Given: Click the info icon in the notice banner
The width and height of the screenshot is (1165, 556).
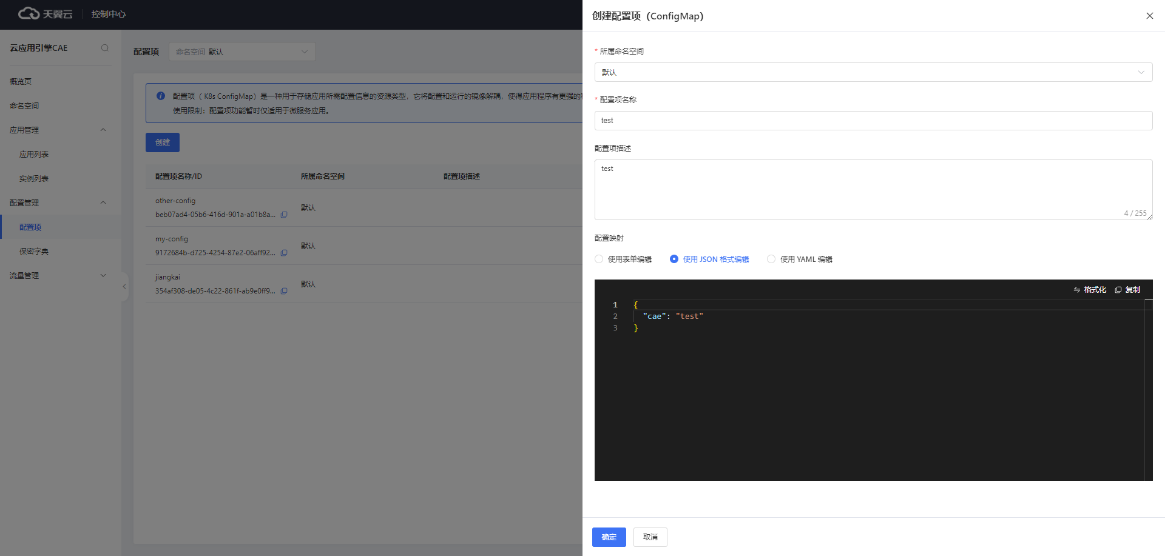Looking at the screenshot, I should click(x=161, y=96).
